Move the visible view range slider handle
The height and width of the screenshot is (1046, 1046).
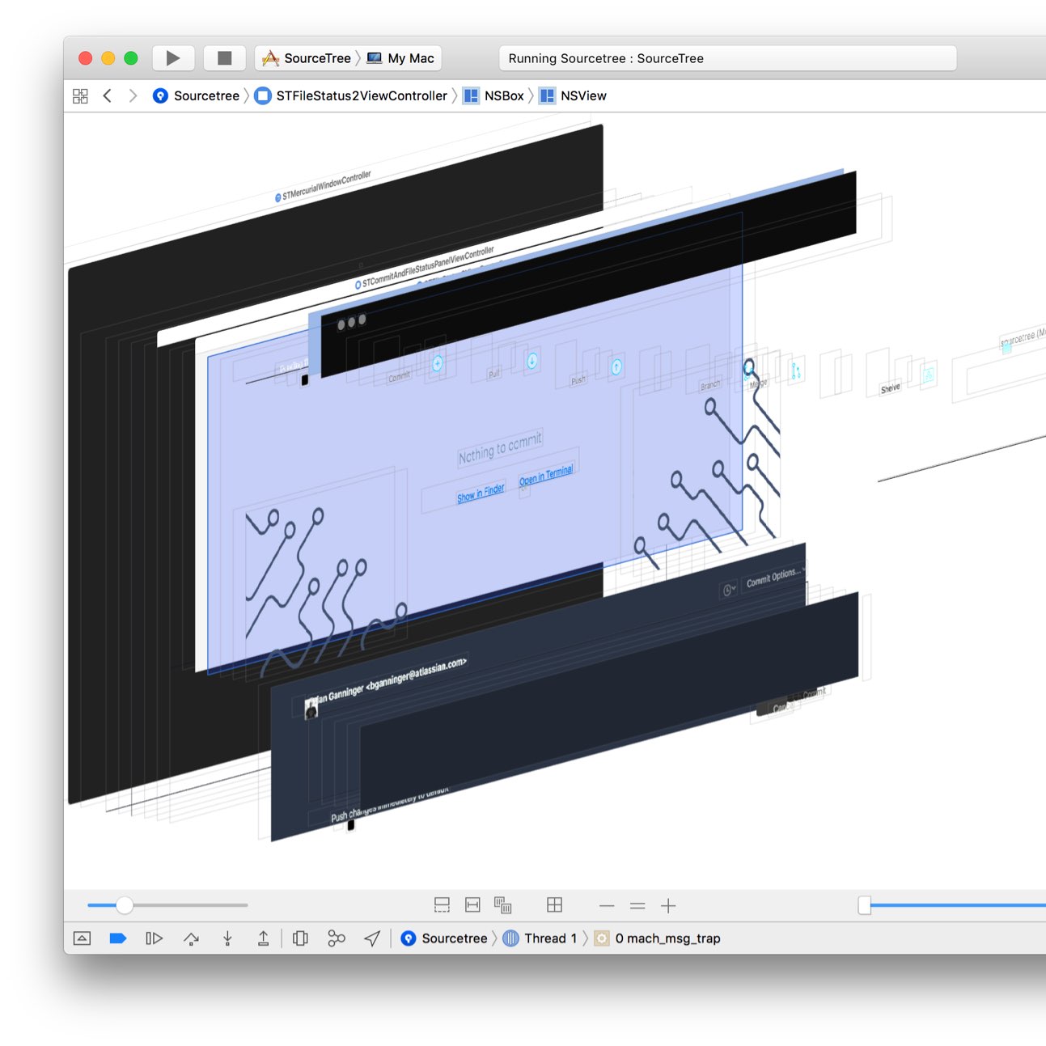click(x=865, y=905)
